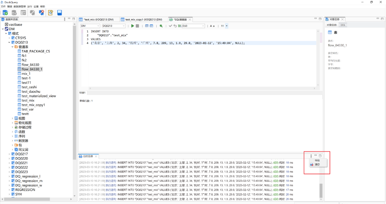Collapse the DQ0213 schema node
The height and width of the screenshot is (204, 386).
[9, 43]
